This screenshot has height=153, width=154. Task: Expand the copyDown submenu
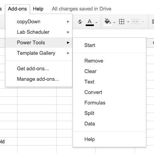pyautogui.click(x=39, y=22)
